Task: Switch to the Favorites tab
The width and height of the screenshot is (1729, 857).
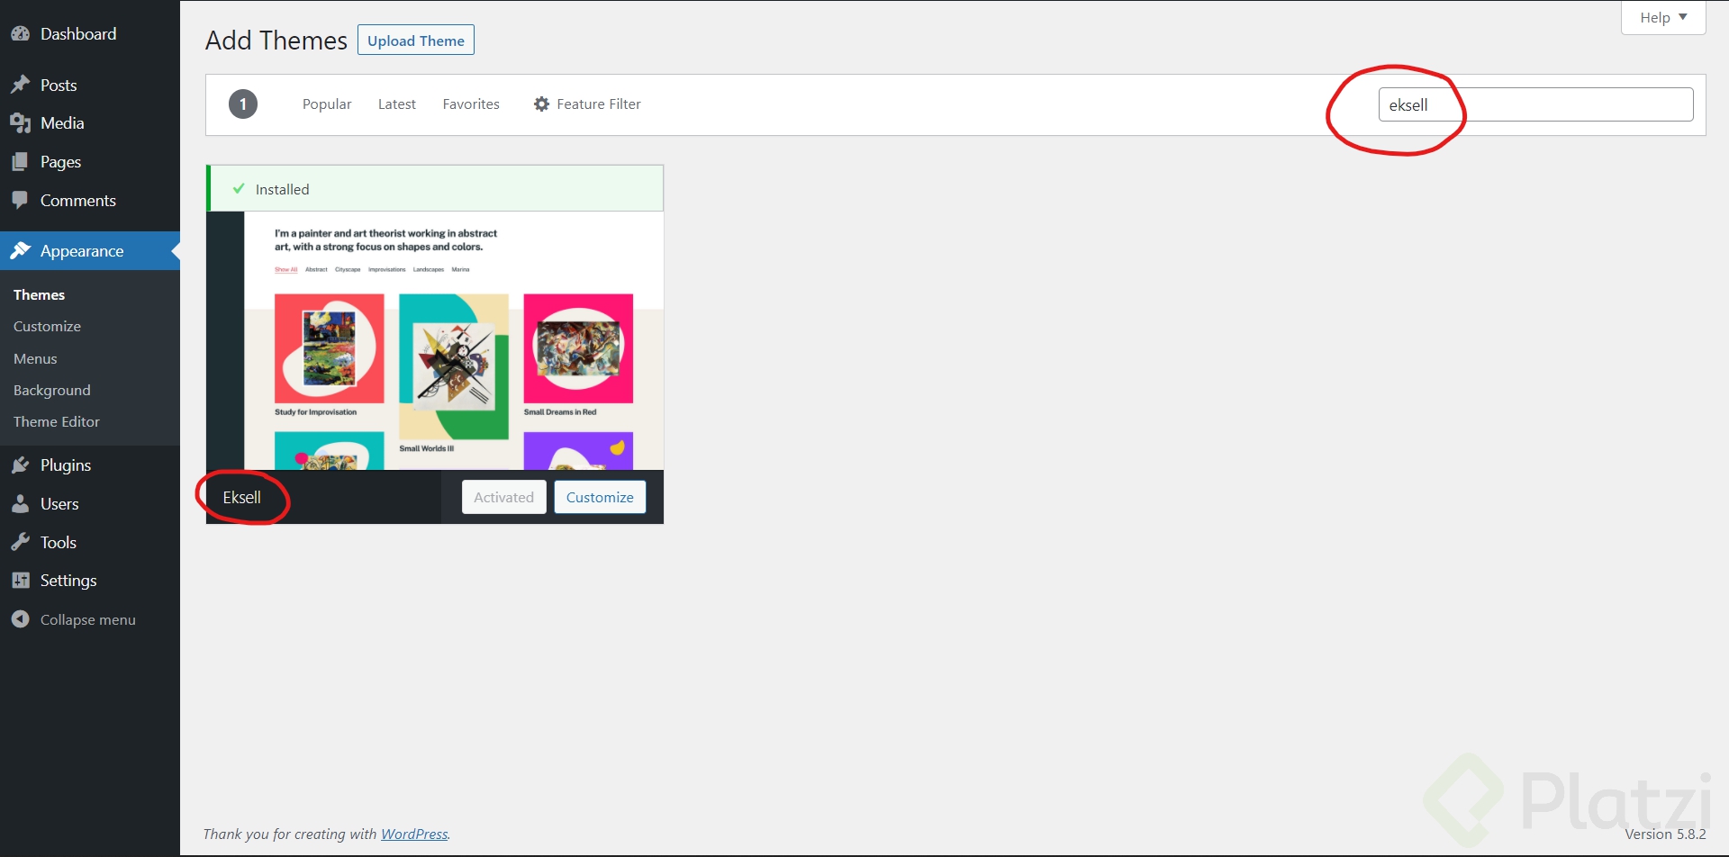Action: pyautogui.click(x=471, y=104)
